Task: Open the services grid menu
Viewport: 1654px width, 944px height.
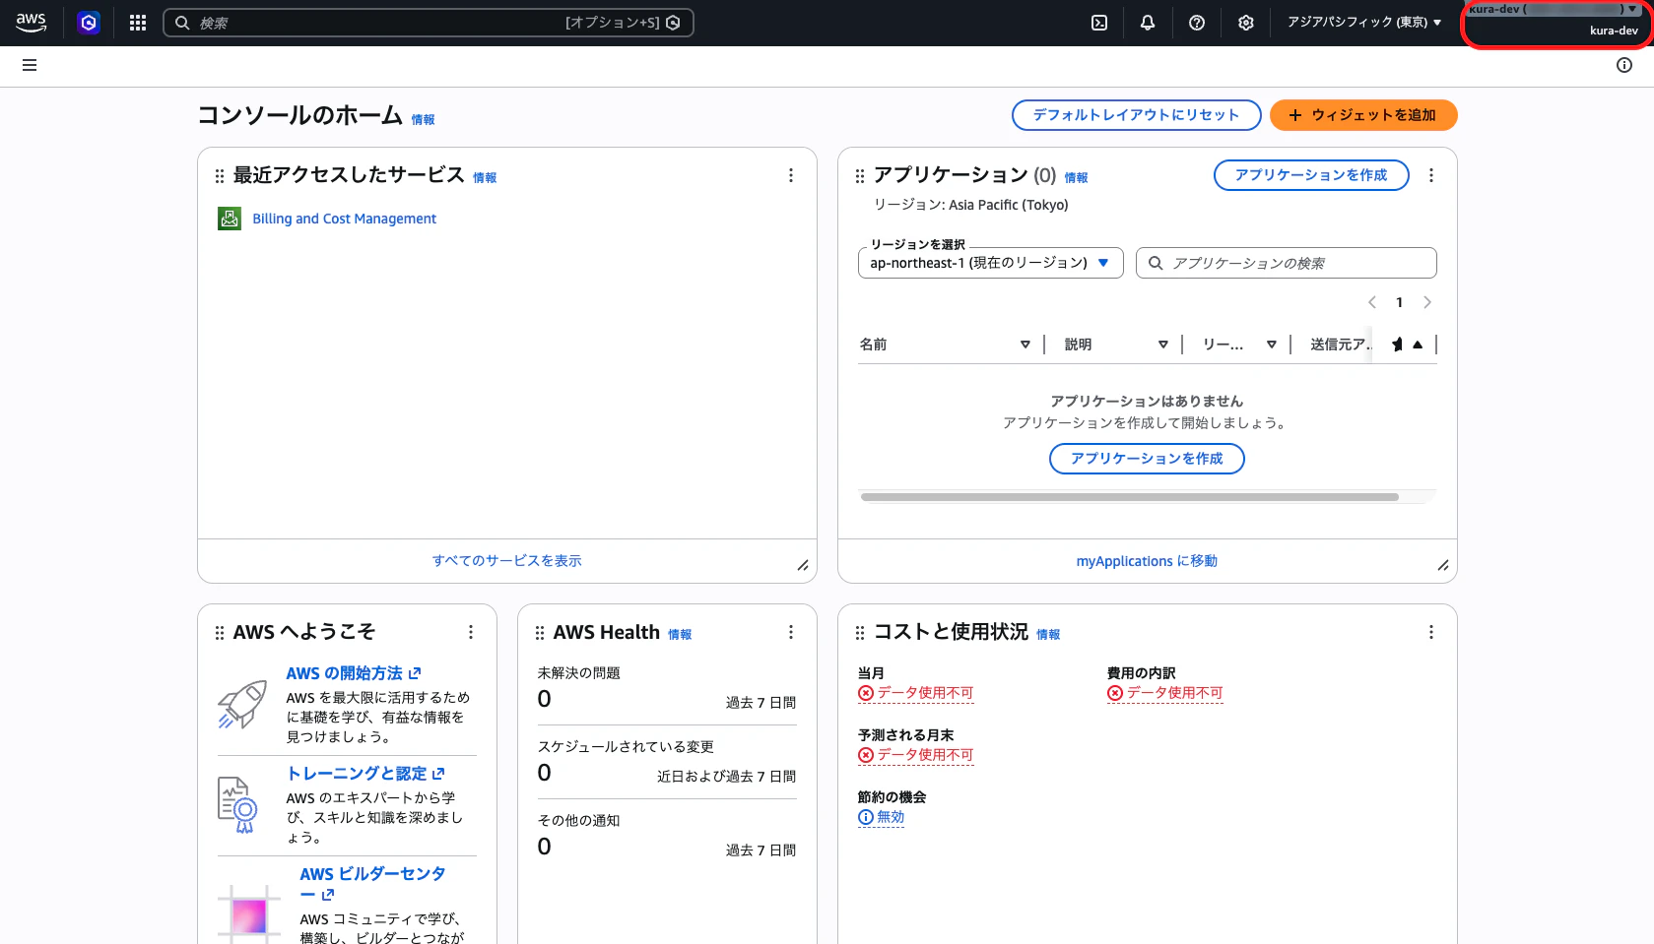Action: pyautogui.click(x=138, y=23)
